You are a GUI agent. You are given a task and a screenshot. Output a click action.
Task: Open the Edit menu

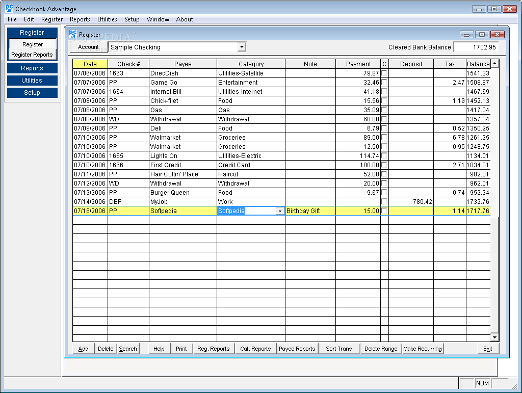coord(29,19)
